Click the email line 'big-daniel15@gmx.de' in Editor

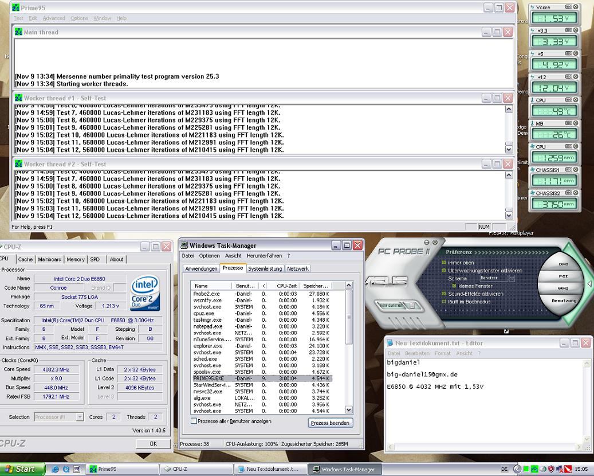pyautogui.click(x=422, y=374)
